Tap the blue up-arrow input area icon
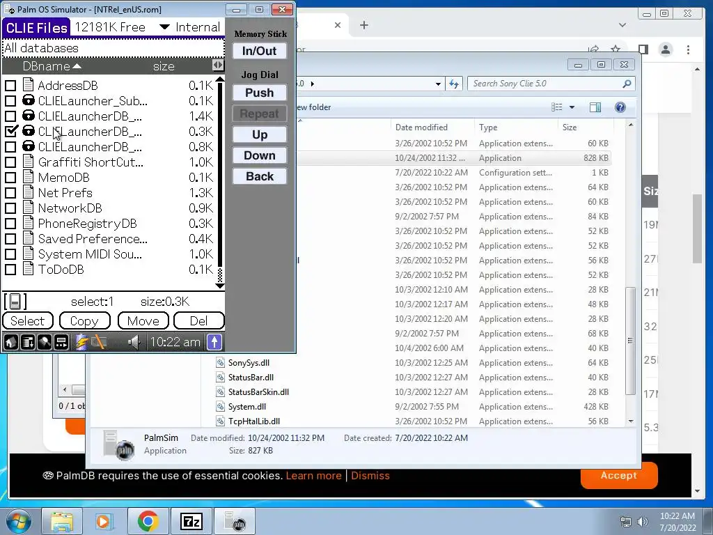Screen dimensions: 713x535 click(214, 342)
